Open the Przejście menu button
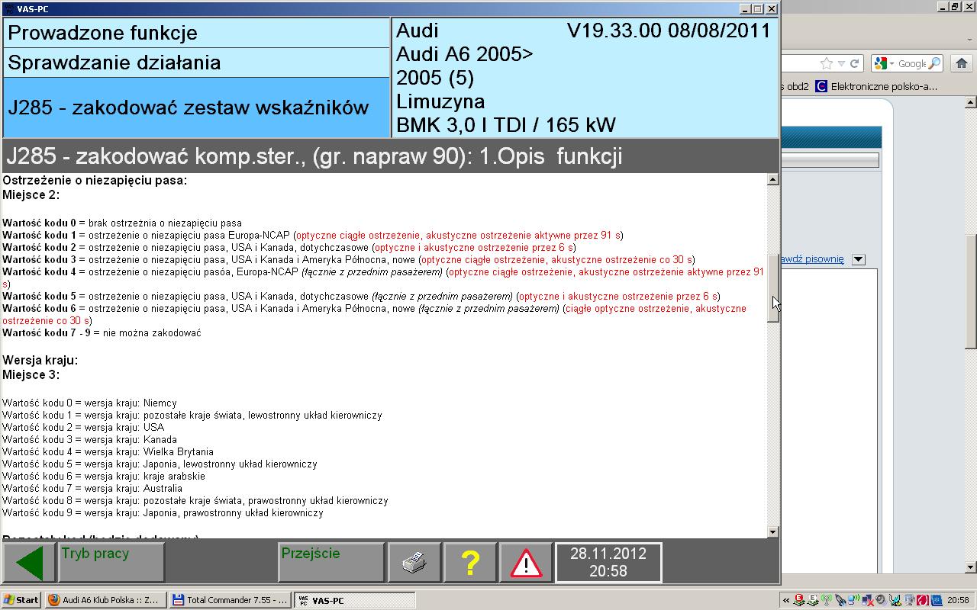The height and width of the screenshot is (610, 977). tap(331, 563)
